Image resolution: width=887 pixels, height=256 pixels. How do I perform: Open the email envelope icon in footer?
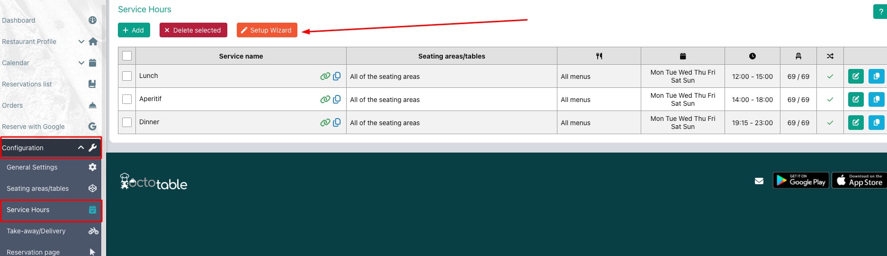[759, 181]
